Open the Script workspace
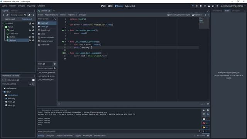This screenshot has height=139, width=247. coord(118,6)
